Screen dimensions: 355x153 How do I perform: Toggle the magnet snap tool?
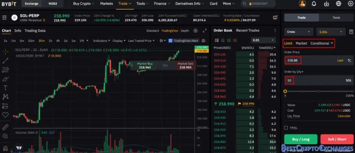[6, 148]
